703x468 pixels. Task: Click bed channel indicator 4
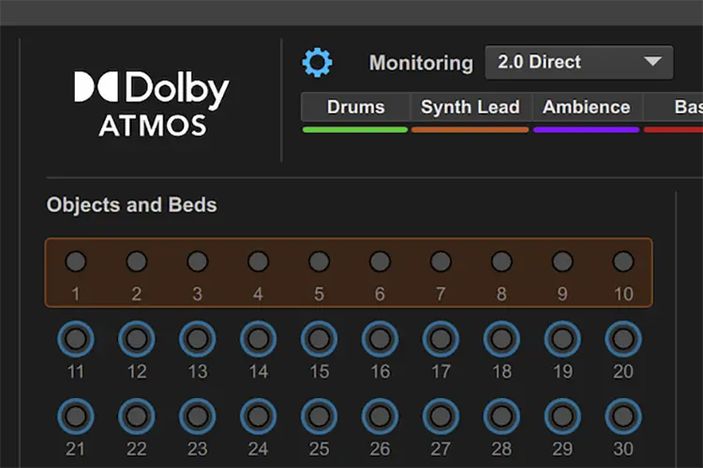tap(259, 261)
